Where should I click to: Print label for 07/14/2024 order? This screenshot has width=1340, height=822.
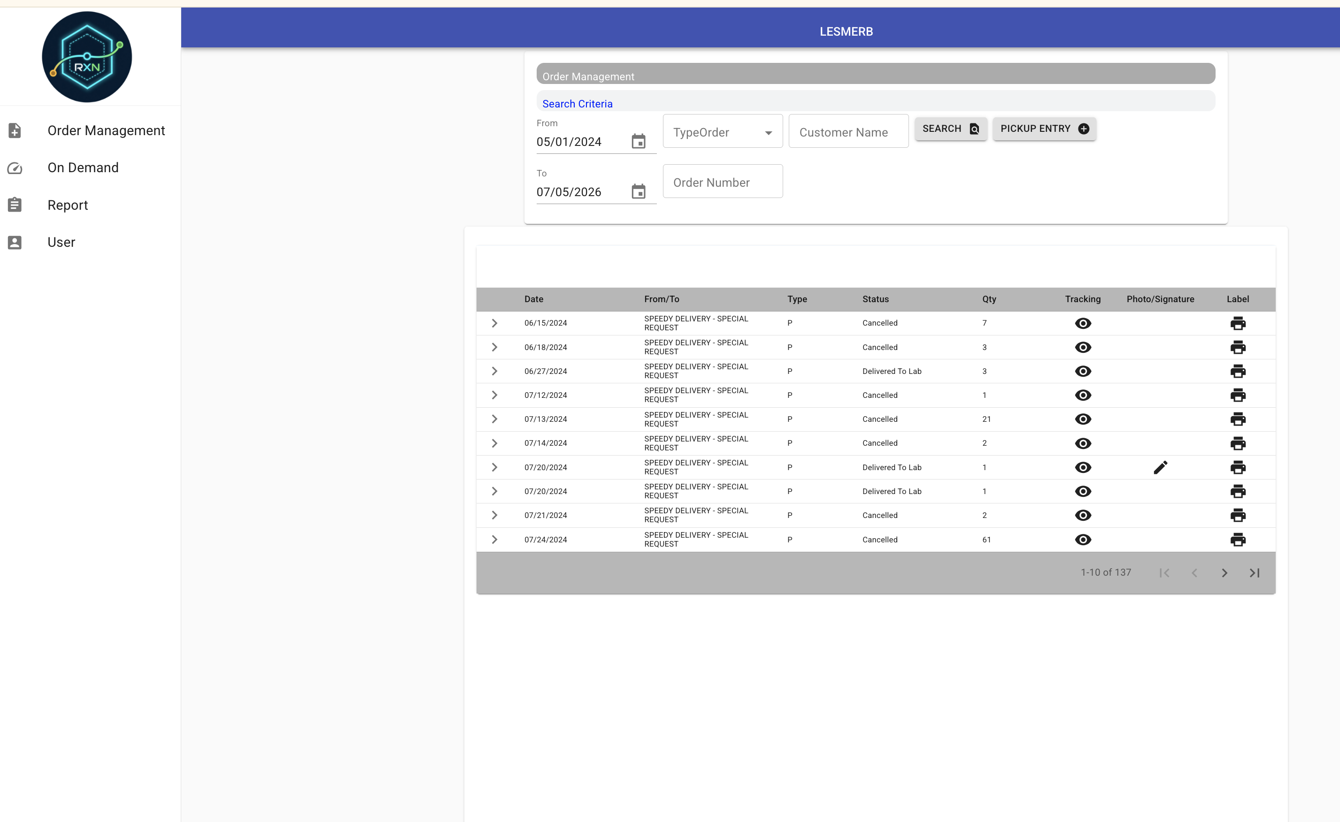click(x=1238, y=444)
